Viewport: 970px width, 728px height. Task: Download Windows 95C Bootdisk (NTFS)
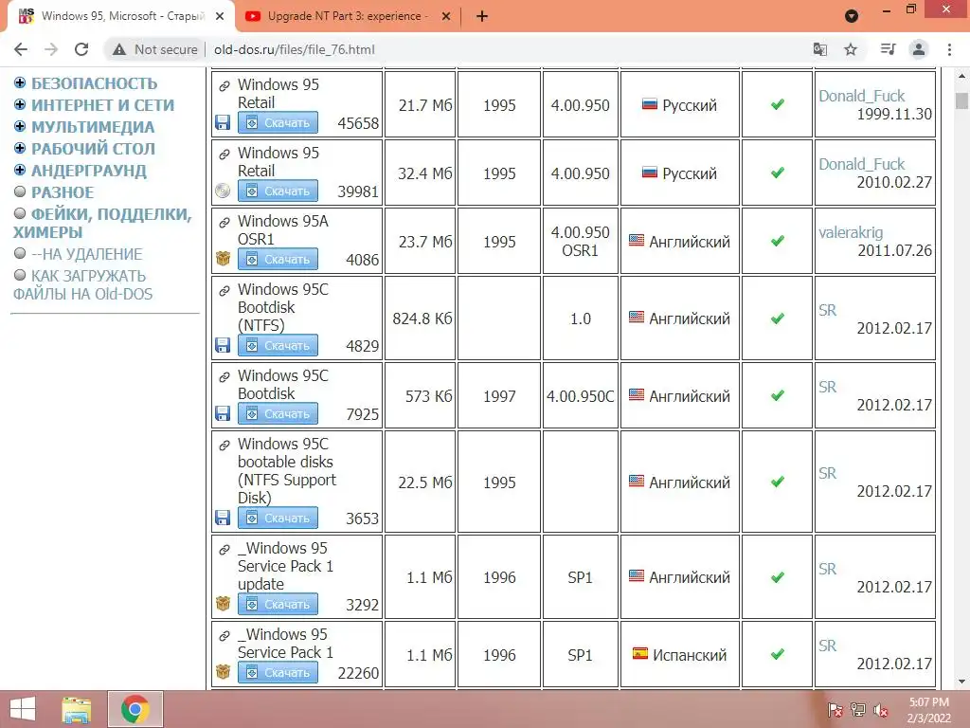(x=278, y=345)
